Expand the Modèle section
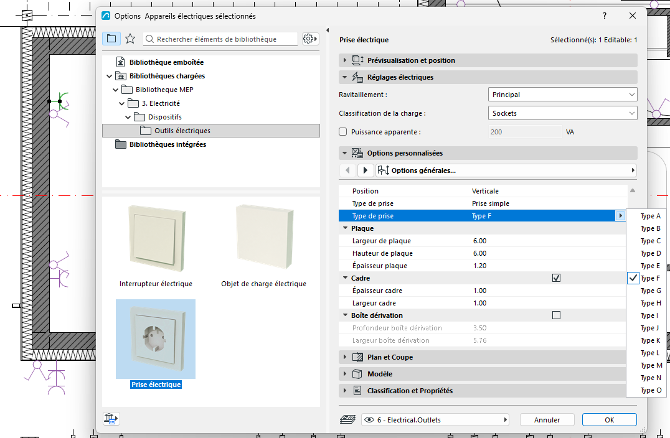 345,373
